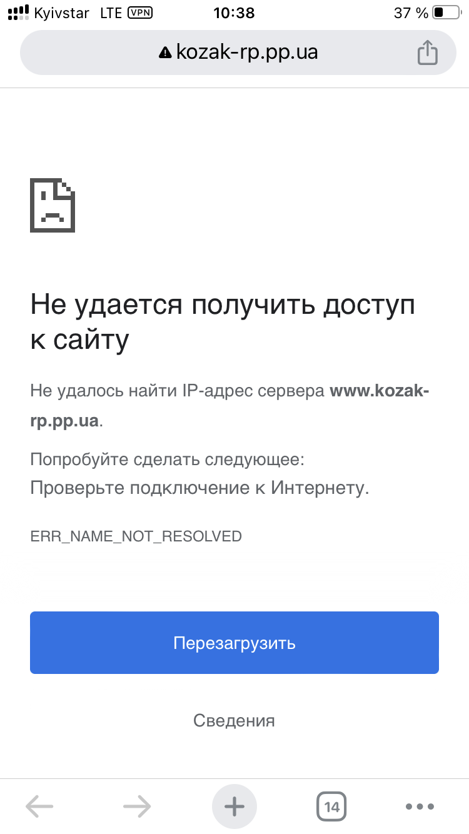
Task: Tap the battery indicator in the status bar
Action: click(445, 11)
